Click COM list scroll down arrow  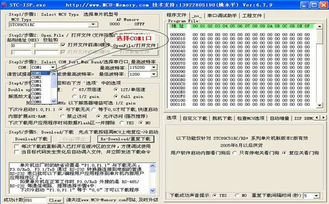54,101
